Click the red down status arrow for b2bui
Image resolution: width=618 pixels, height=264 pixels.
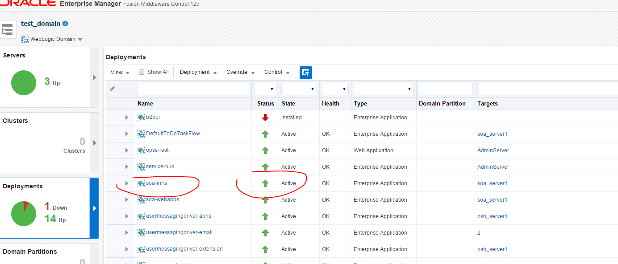click(x=265, y=118)
